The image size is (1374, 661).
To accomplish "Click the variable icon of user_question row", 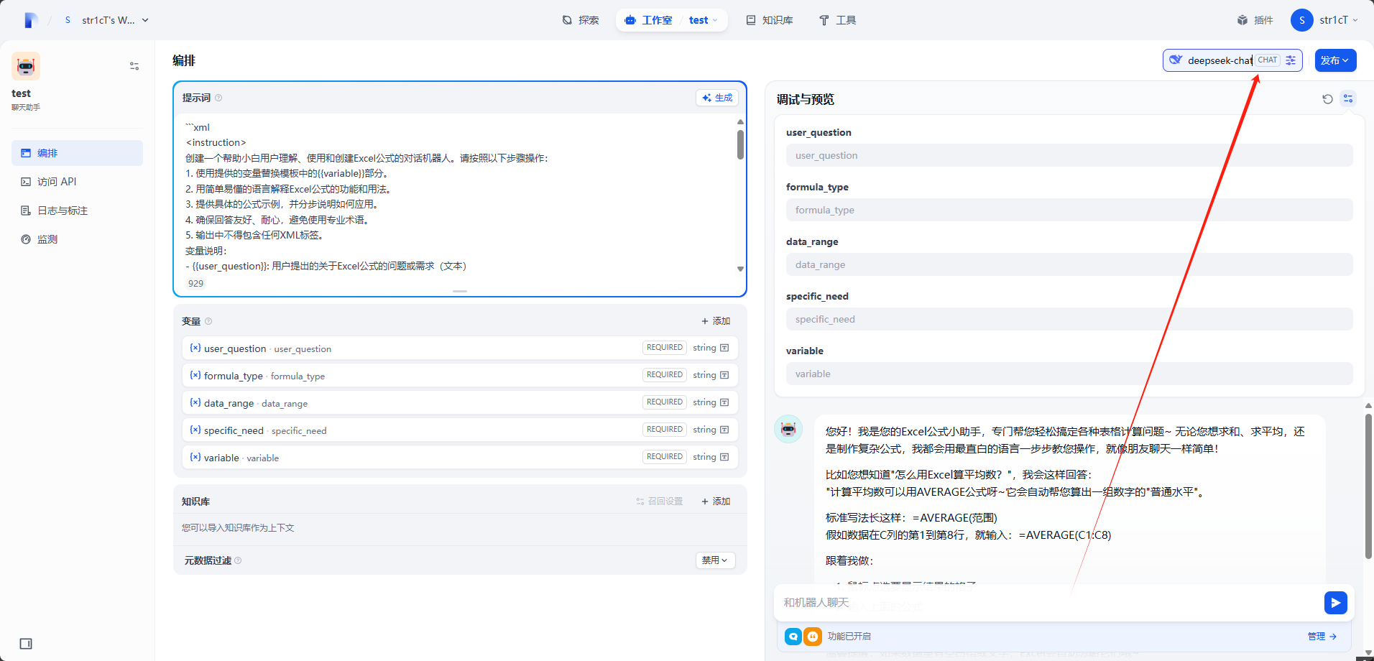I will click(x=195, y=348).
